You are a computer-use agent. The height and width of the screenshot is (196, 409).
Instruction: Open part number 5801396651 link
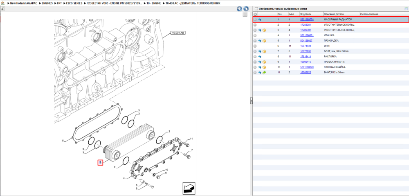307,35
